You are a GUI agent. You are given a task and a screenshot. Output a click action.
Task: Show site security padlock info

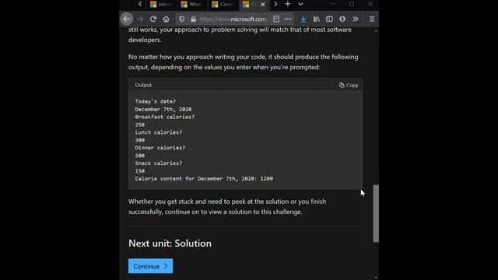tap(194, 19)
